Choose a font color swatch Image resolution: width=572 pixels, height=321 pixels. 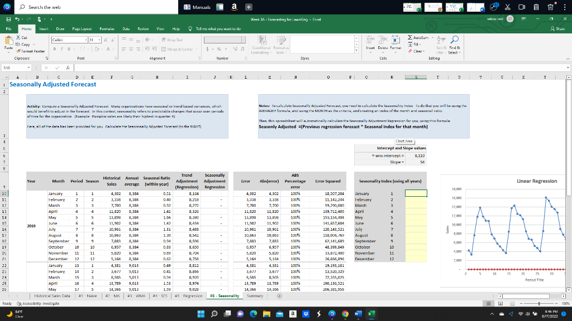[108, 49]
